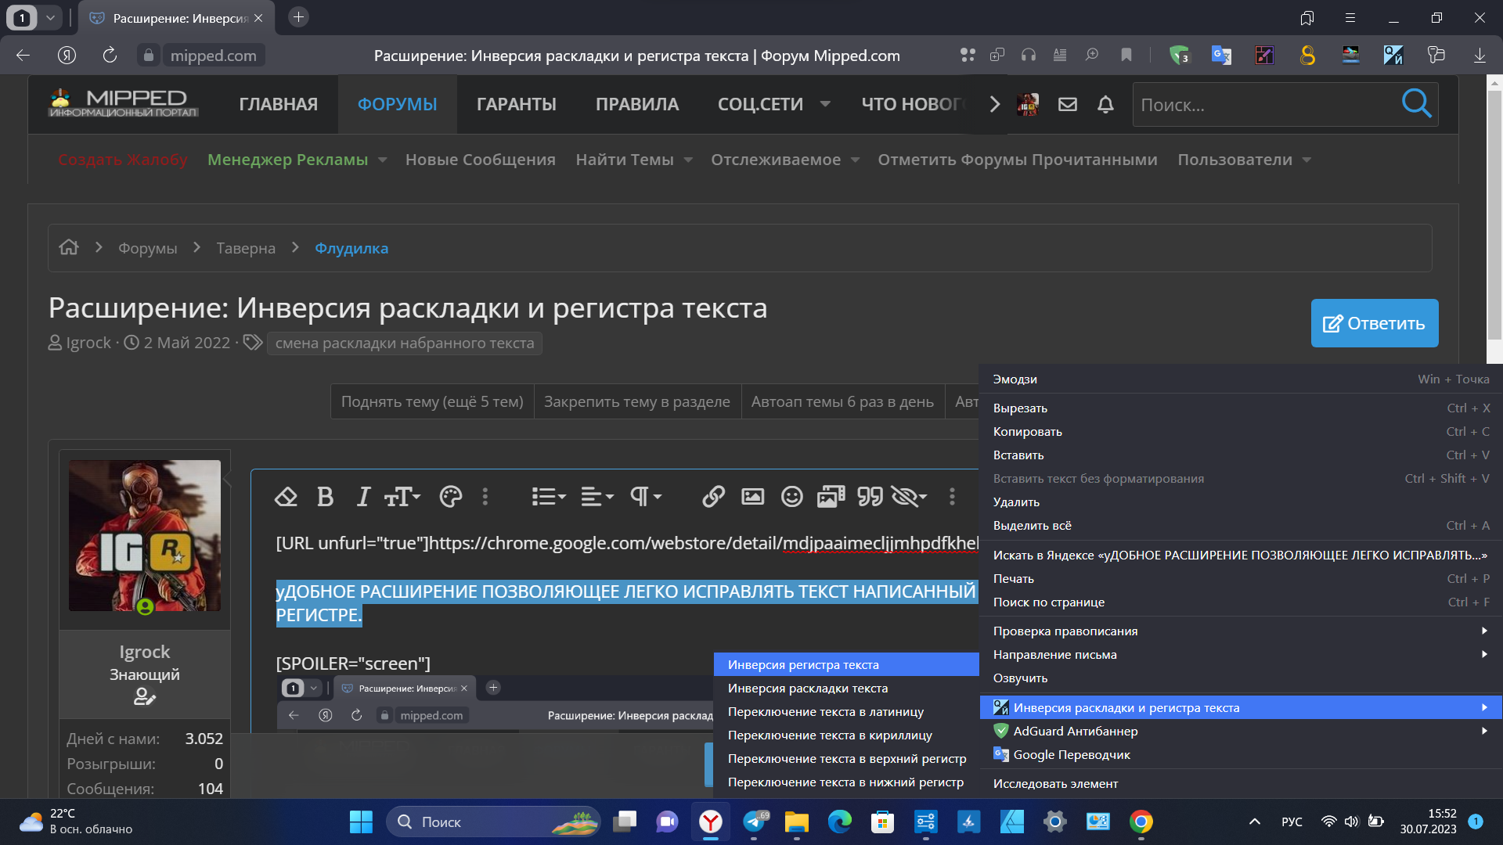
Task: Reload the page with the refresh icon
Action: click(x=110, y=55)
